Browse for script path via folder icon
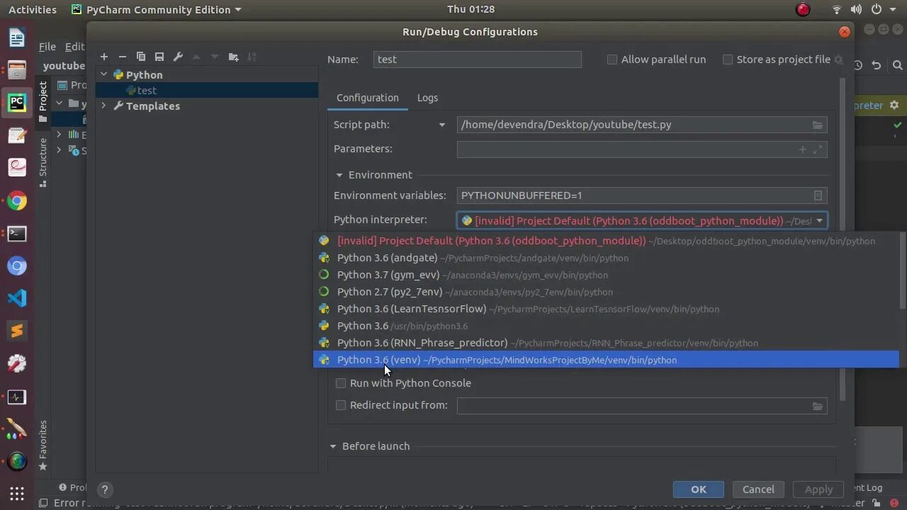The height and width of the screenshot is (510, 907). pos(818,125)
